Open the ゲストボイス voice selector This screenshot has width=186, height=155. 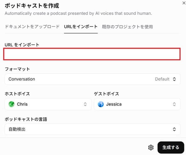pos(137,104)
